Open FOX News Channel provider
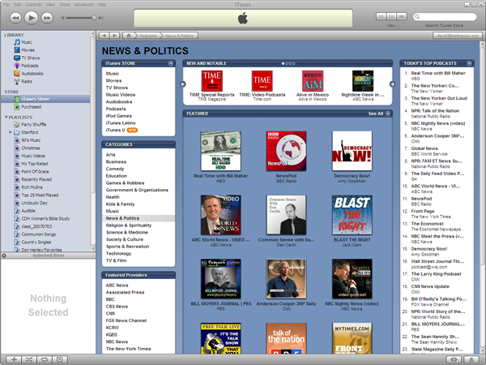Screen dimensions: 486x365 [x=126, y=320]
